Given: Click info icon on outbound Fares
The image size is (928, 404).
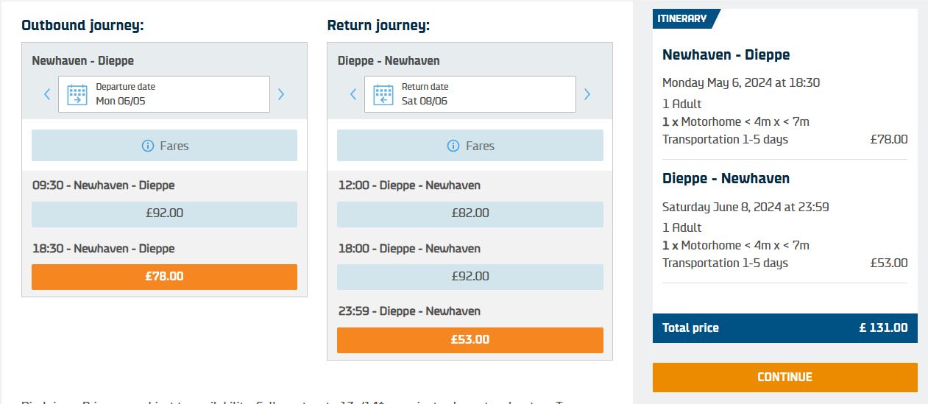Looking at the screenshot, I should coord(147,146).
